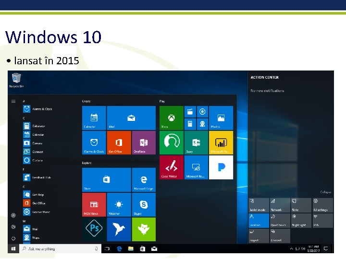Toggle the VPN quick action

tap(322, 220)
